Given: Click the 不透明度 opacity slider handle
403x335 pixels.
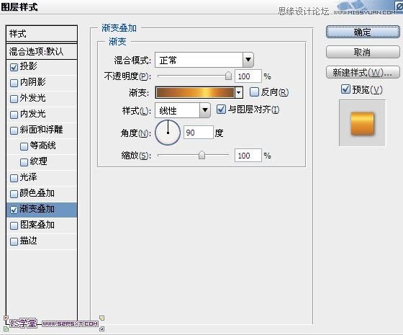Looking at the screenshot, I should click(x=228, y=76).
